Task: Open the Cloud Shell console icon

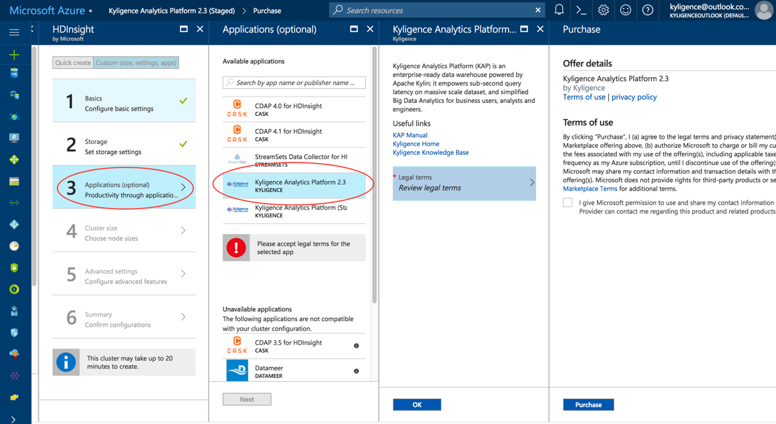Action: 581,10
